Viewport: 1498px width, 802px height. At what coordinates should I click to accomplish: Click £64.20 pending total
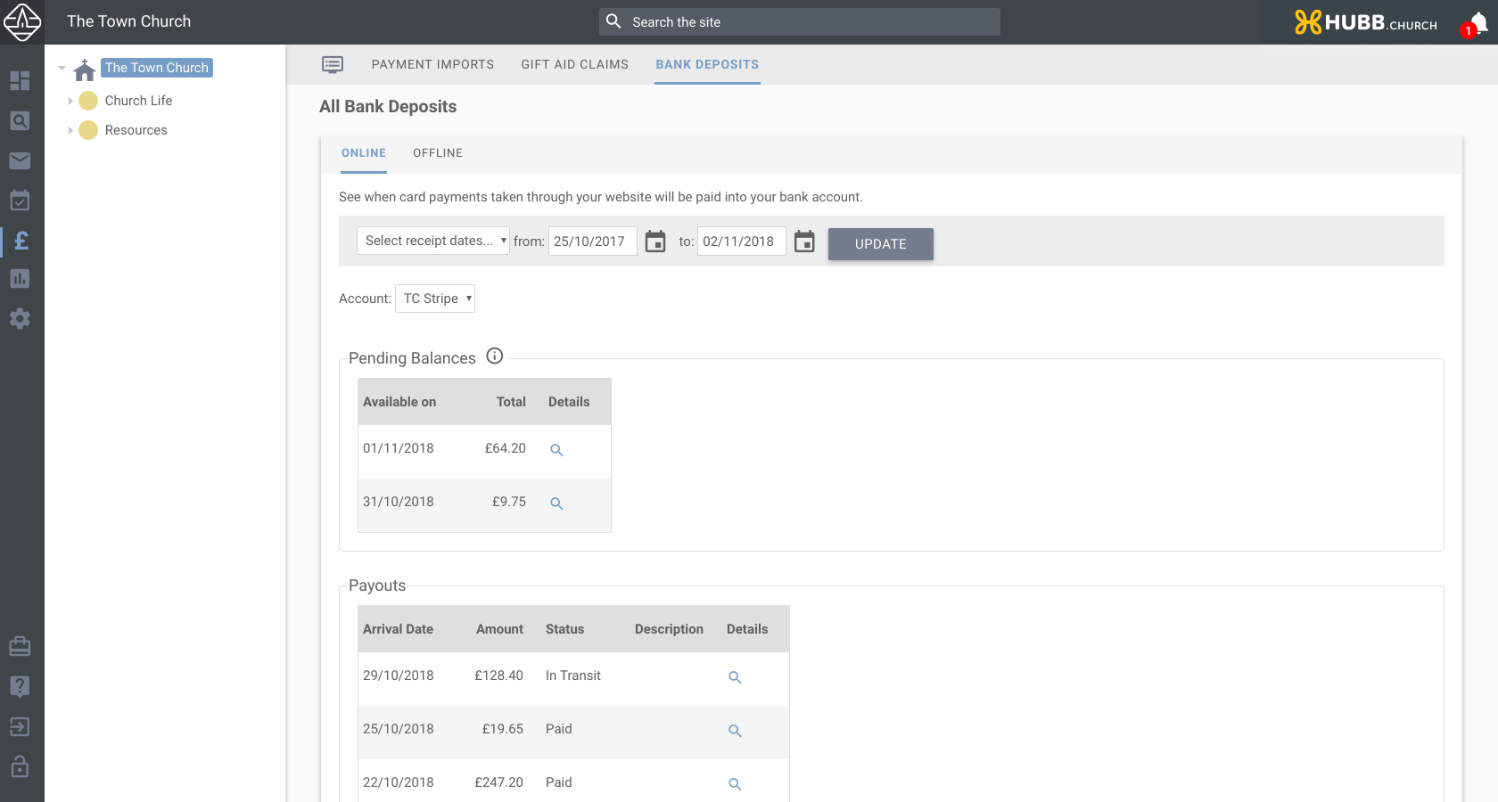pos(505,448)
